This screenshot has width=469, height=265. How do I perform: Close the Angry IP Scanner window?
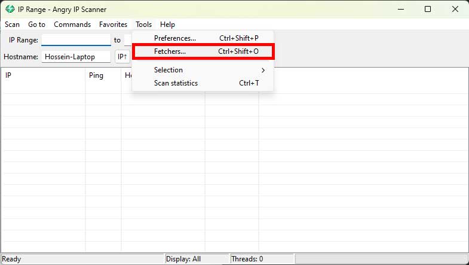(455, 10)
